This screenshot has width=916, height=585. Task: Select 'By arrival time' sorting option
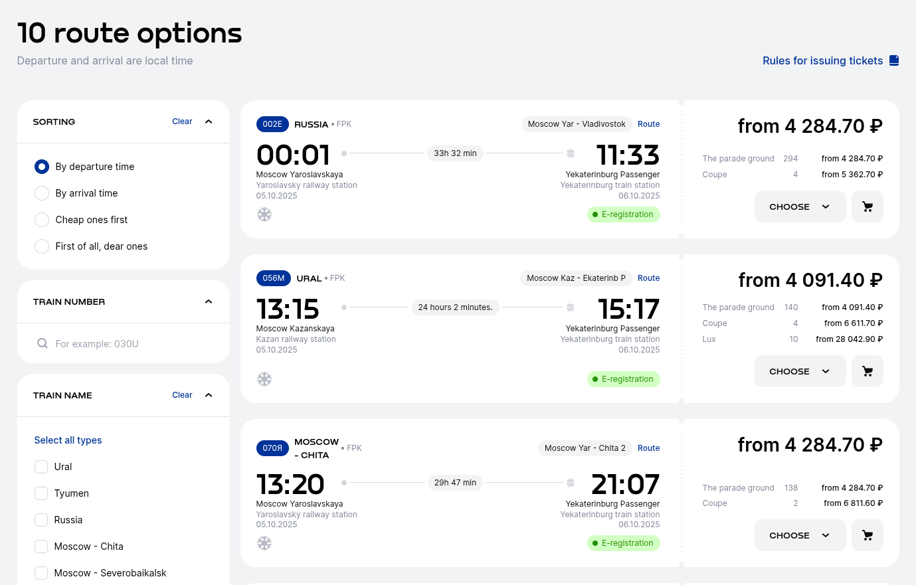click(42, 193)
